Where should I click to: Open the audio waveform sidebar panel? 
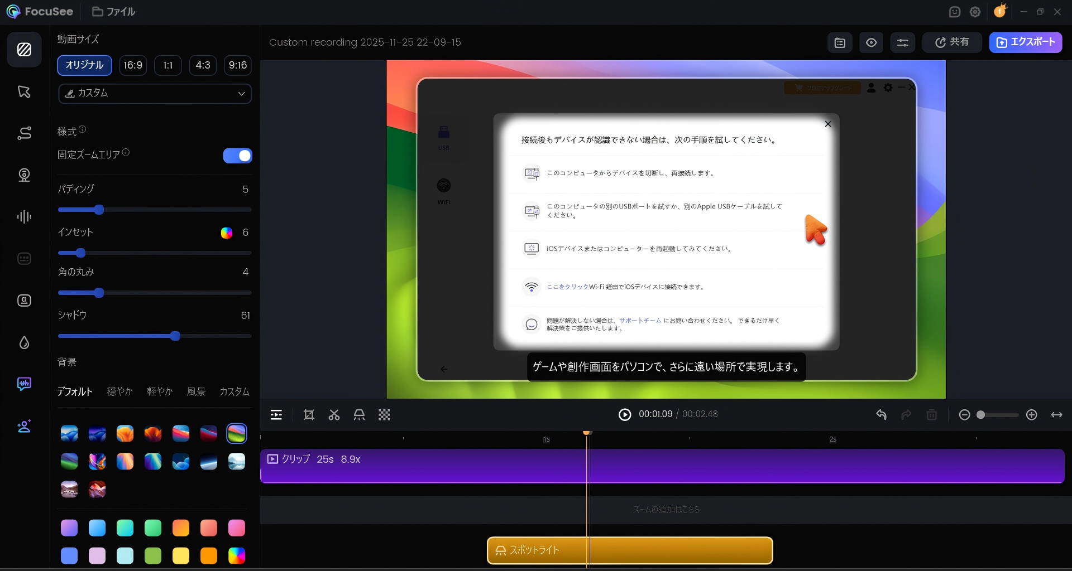tap(24, 217)
